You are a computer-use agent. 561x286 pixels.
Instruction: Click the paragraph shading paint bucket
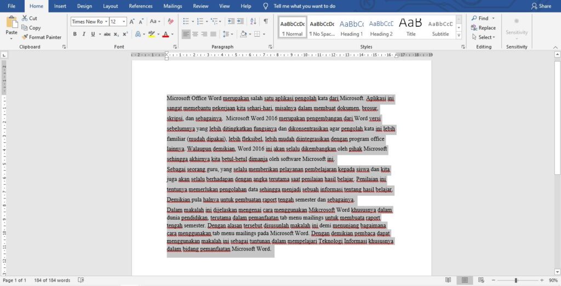[x=244, y=34]
